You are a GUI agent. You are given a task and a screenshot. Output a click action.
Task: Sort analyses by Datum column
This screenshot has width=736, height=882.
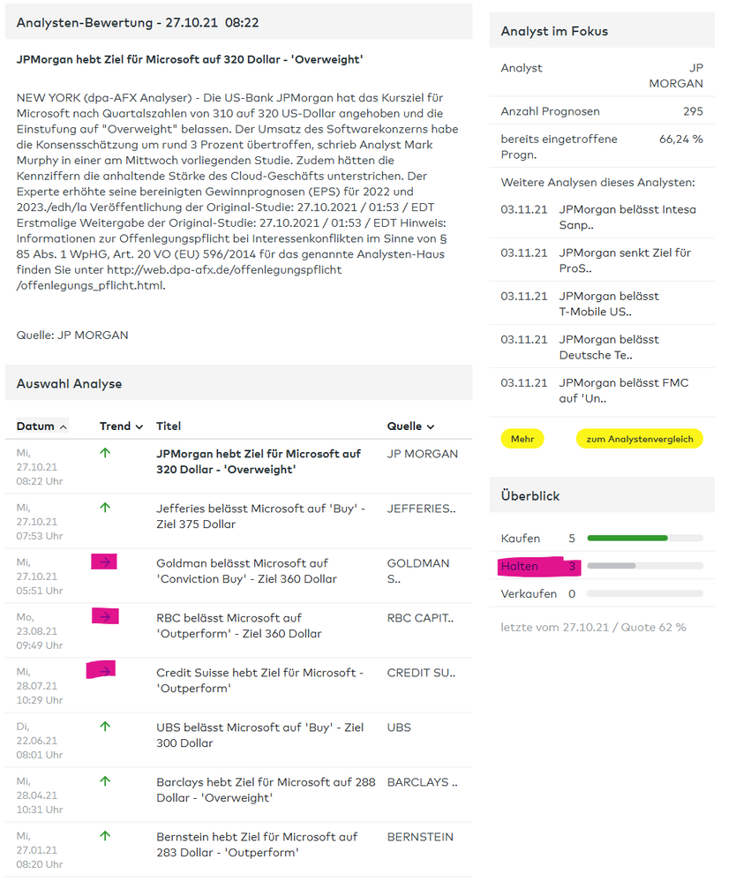41,426
